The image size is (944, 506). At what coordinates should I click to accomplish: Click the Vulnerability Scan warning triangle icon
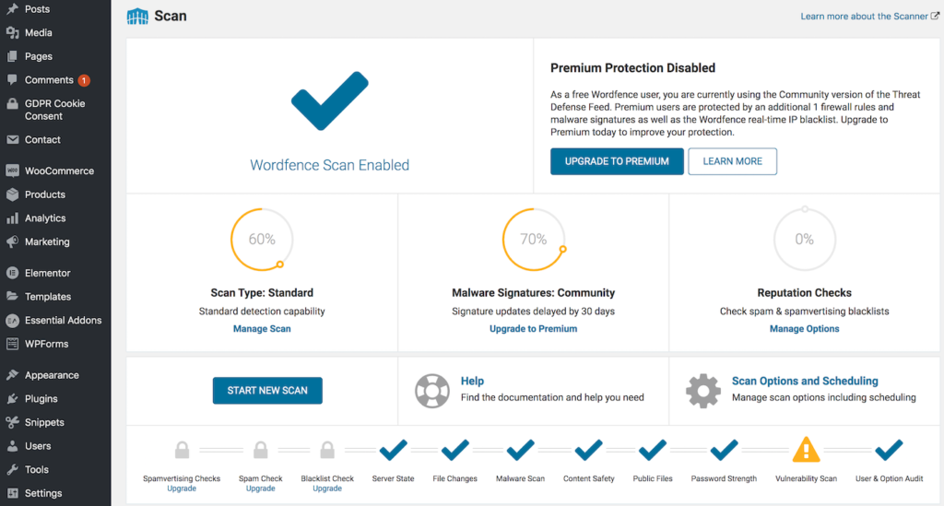806,450
